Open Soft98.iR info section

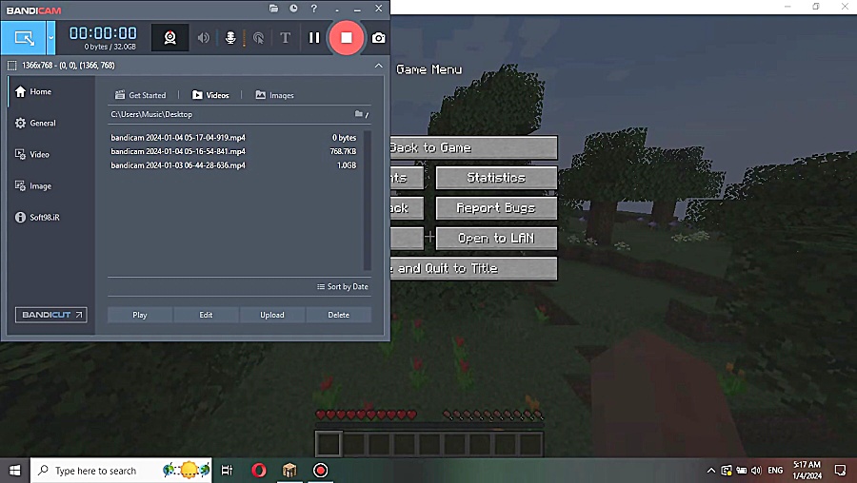click(38, 217)
